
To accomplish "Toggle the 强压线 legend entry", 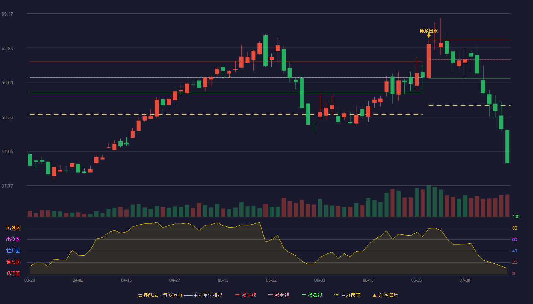I will 246,295.
